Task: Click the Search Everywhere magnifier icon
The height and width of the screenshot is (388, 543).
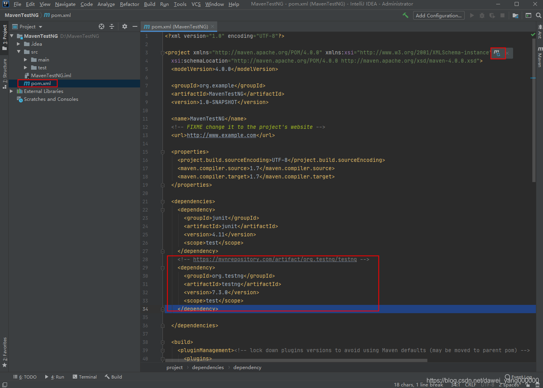Action: pos(538,15)
